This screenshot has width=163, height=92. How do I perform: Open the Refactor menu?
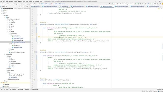20,1
